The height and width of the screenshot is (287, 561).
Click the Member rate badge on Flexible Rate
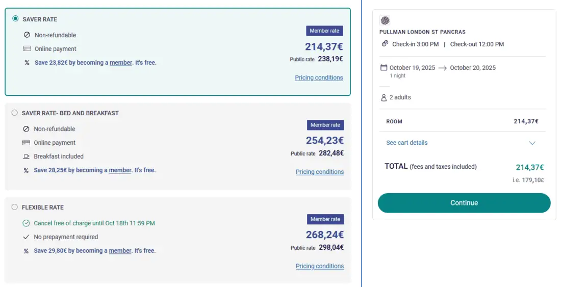[325, 219]
